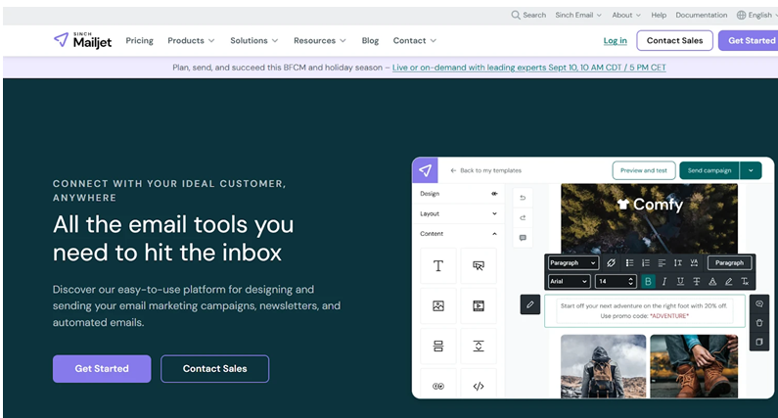Open the Products menu in the navbar
778x418 pixels.
(192, 40)
